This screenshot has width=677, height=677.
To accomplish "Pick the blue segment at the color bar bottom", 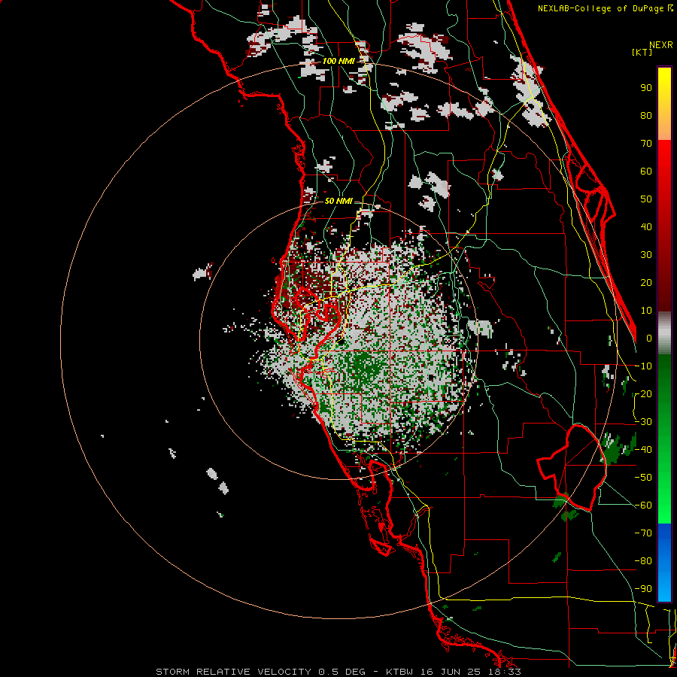I will pos(664,563).
